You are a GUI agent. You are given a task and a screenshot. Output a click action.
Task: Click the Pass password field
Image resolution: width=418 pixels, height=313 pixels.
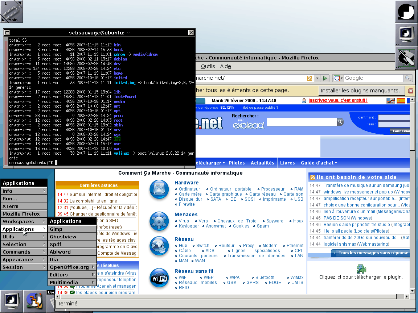(x=394, y=124)
